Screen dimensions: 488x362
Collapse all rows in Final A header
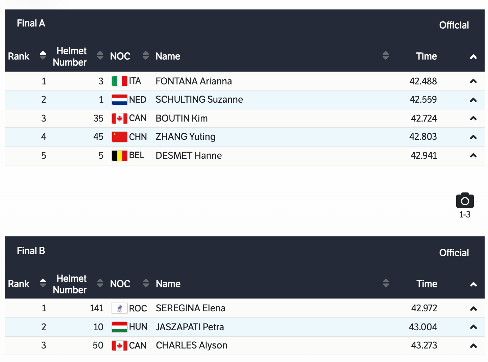point(473,57)
